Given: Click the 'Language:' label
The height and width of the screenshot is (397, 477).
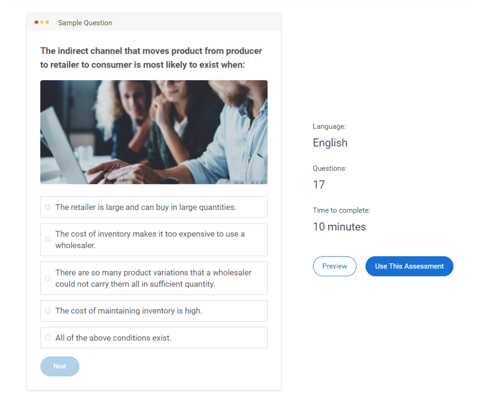Looking at the screenshot, I should point(329,127).
